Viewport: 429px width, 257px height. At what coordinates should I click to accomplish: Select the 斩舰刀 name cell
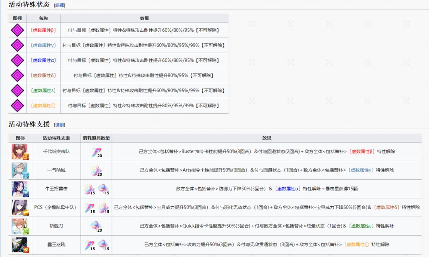[56, 226]
